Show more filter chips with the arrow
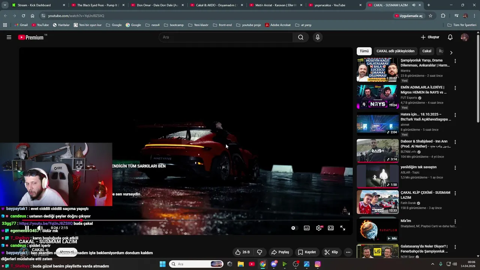The image size is (480, 270). tap(451, 52)
